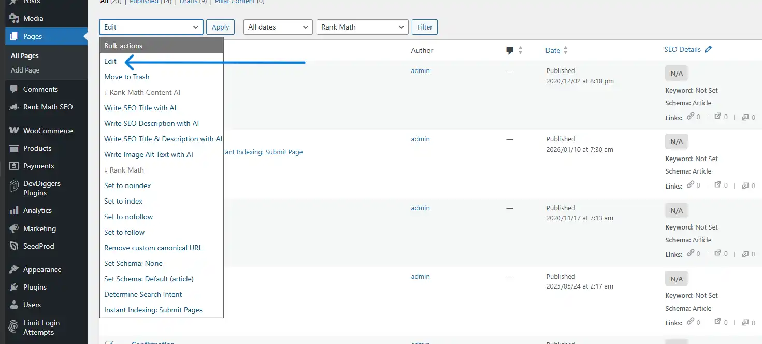Open Limit Login Attempts fingerprint icon
This screenshot has width=762, height=344.
14,327
